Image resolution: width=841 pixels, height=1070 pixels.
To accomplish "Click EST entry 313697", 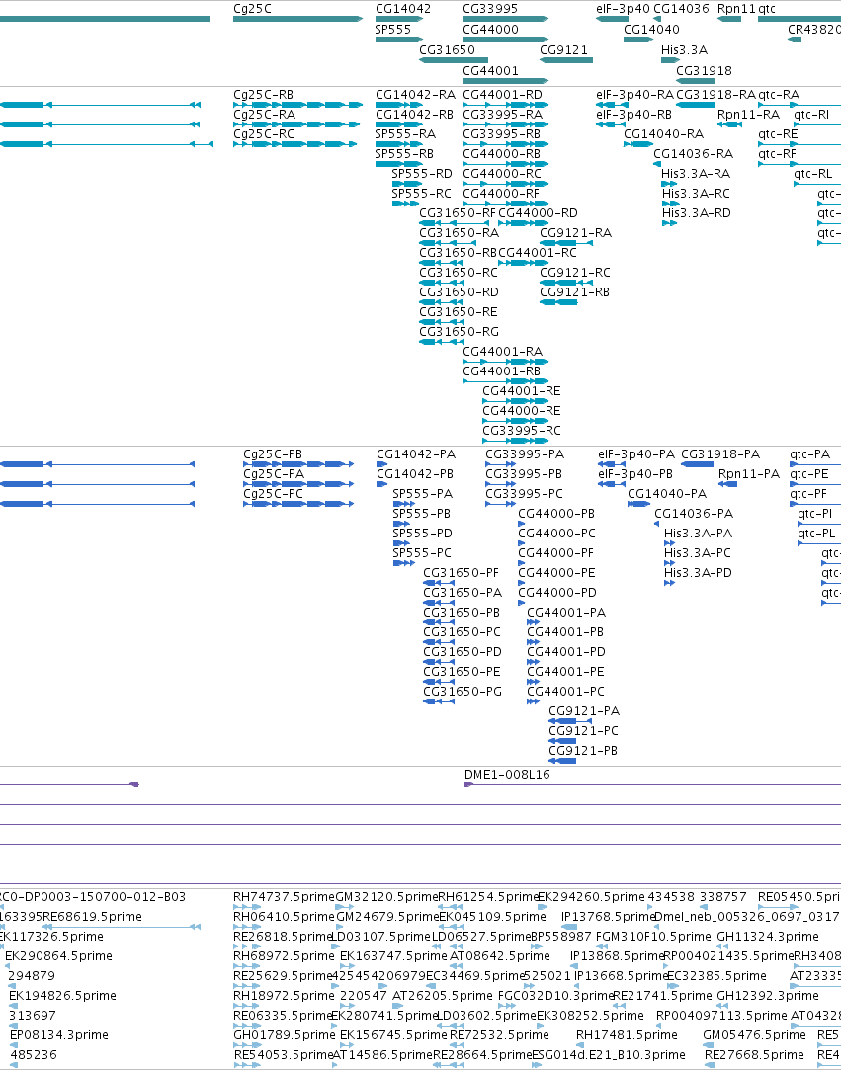I will (x=33, y=1016).
